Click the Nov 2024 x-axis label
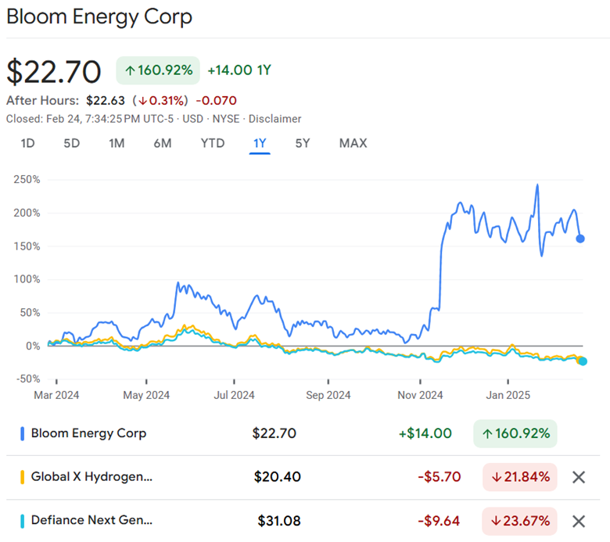The height and width of the screenshot is (542, 610). [420, 395]
